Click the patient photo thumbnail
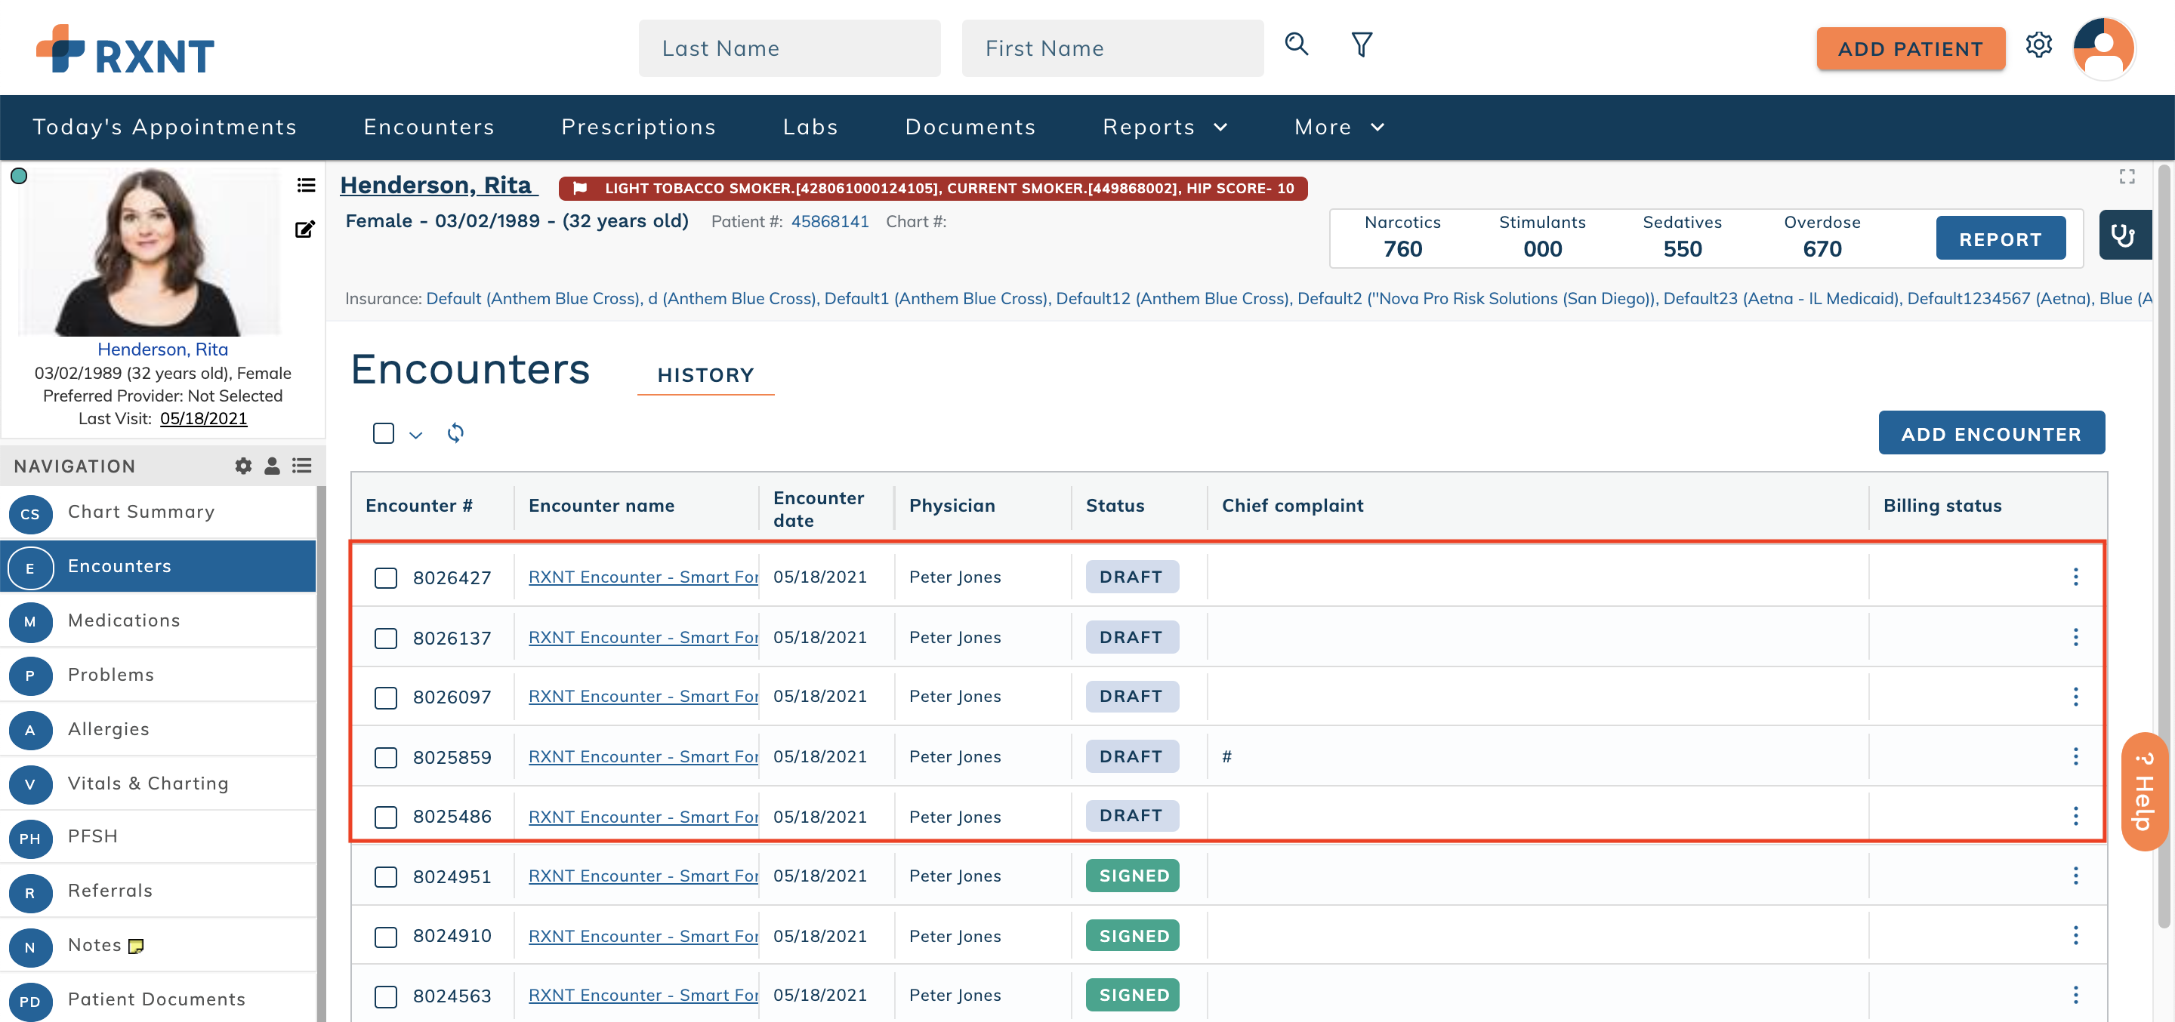 [149, 251]
